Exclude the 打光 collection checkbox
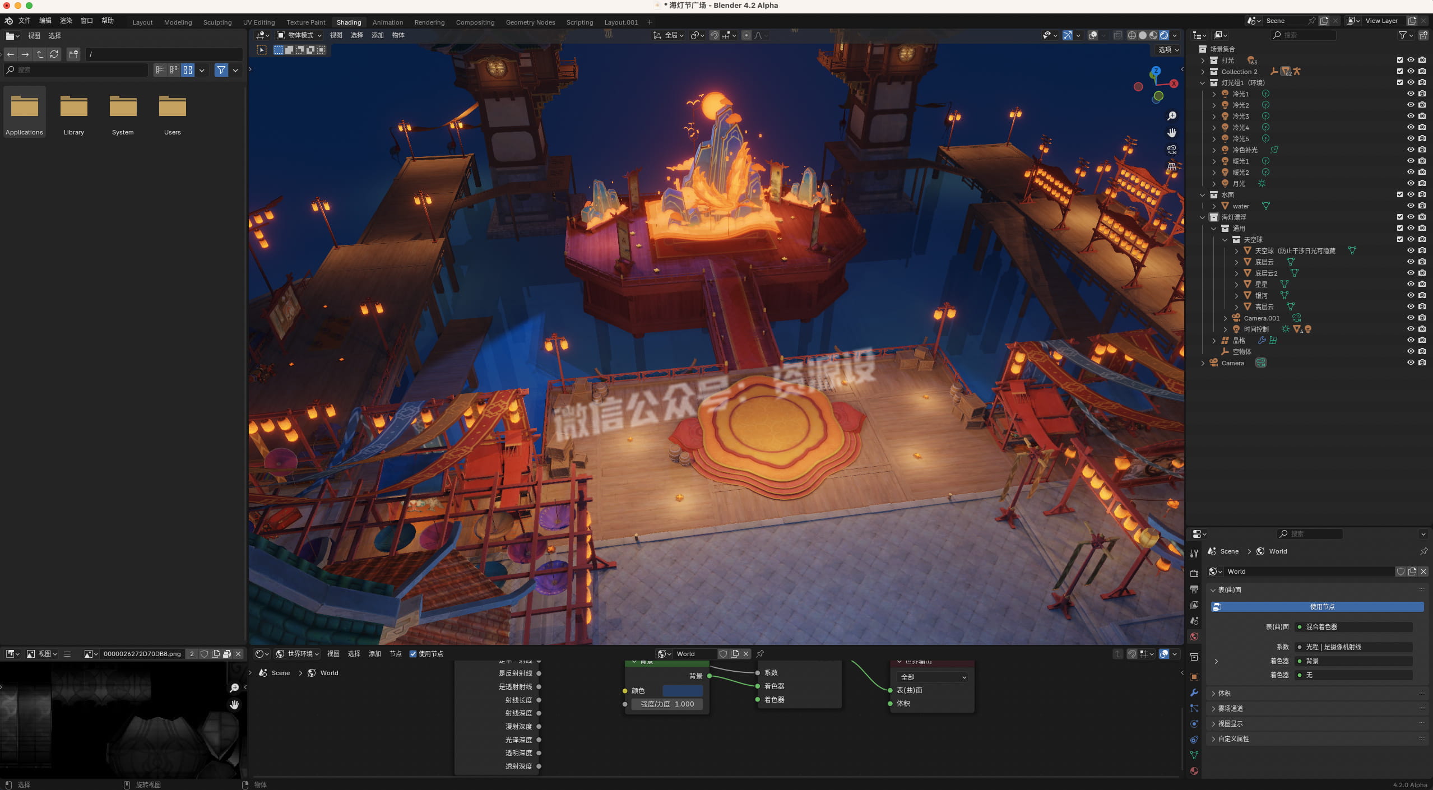Screen dimensions: 1433x790 (x=1400, y=60)
